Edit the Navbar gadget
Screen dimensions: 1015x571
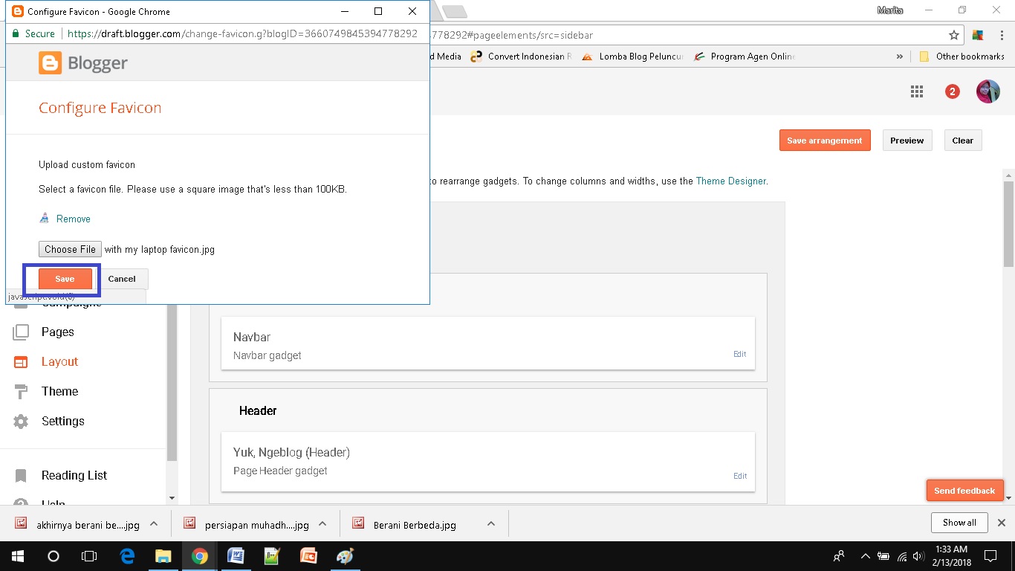(x=740, y=354)
